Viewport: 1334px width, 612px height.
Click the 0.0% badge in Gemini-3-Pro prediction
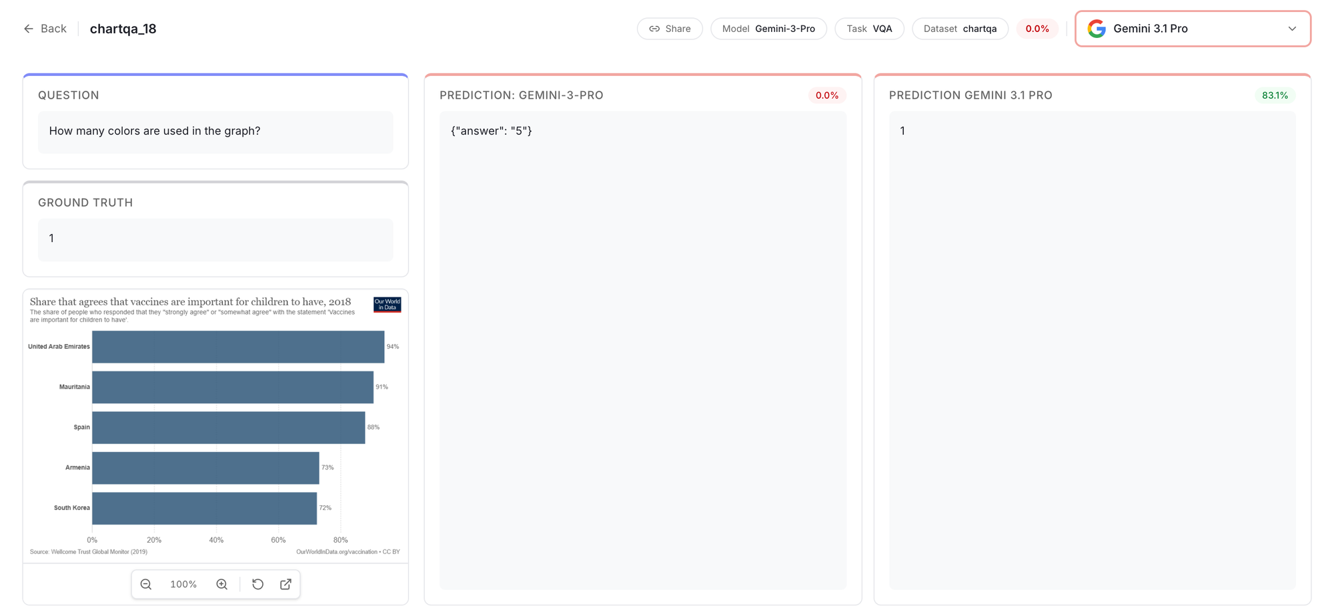tap(826, 95)
